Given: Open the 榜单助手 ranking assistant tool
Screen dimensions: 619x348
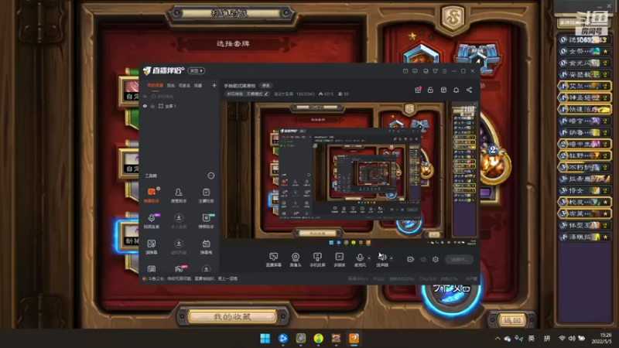Looking at the screenshot, I should [x=206, y=221].
